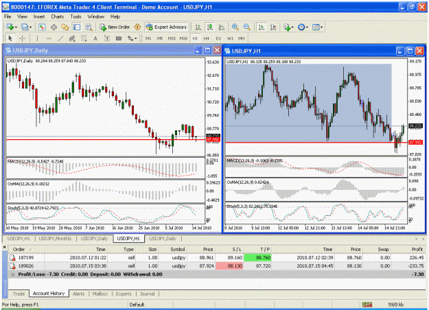This screenshot has width=429, height=310.
Task: Open the File menu
Action: pos(8,16)
